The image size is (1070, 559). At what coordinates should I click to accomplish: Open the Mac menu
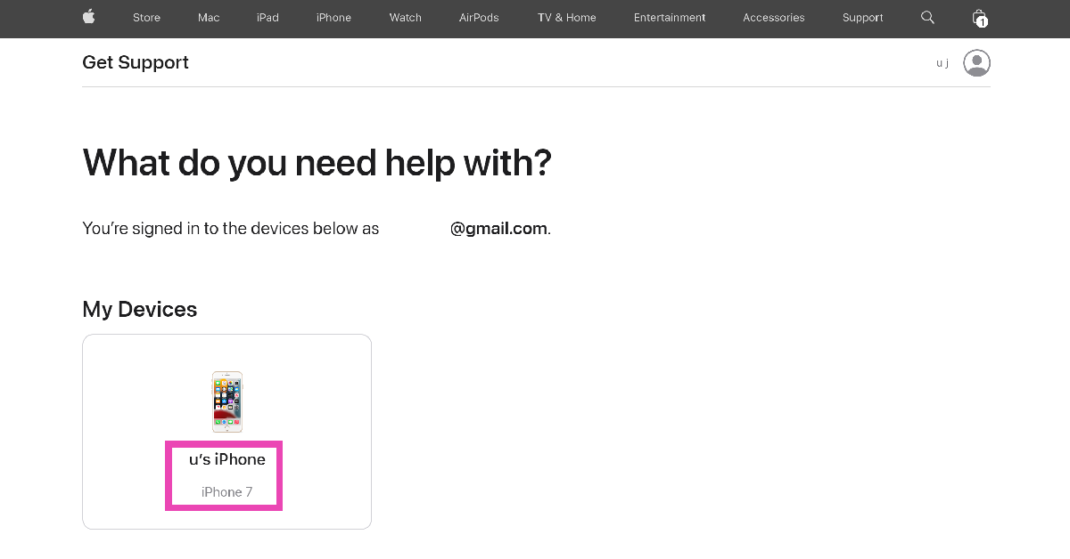pyautogui.click(x=209, y=18)
